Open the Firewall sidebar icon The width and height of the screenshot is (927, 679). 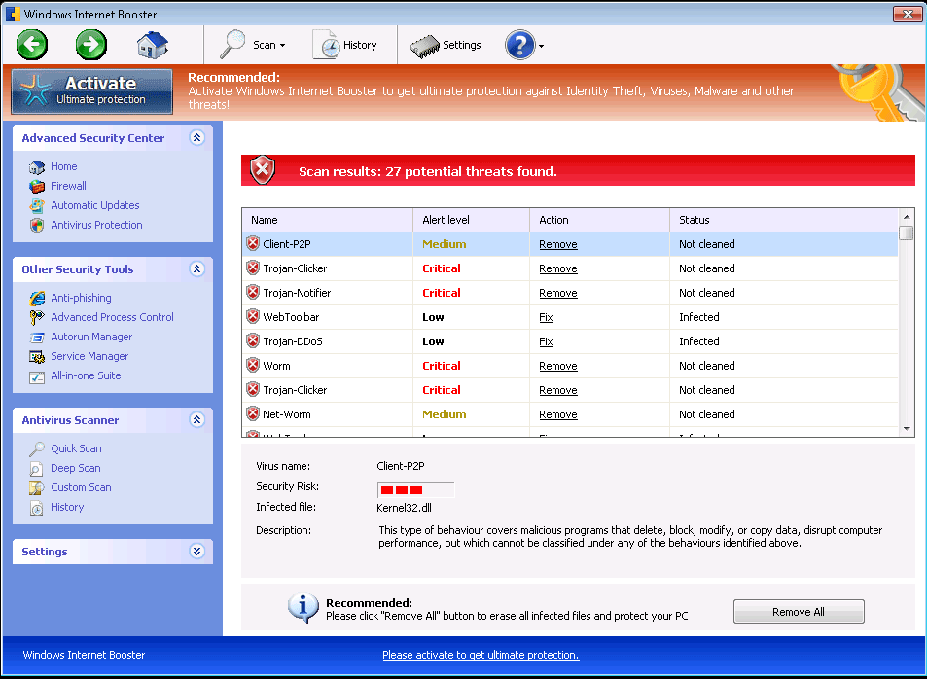(37, 186)
